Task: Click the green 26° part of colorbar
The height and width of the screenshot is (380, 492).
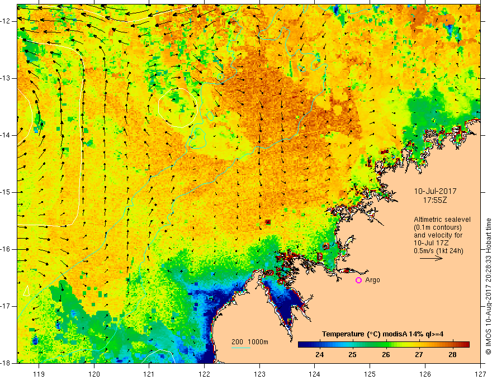Action: pos(386,345)
